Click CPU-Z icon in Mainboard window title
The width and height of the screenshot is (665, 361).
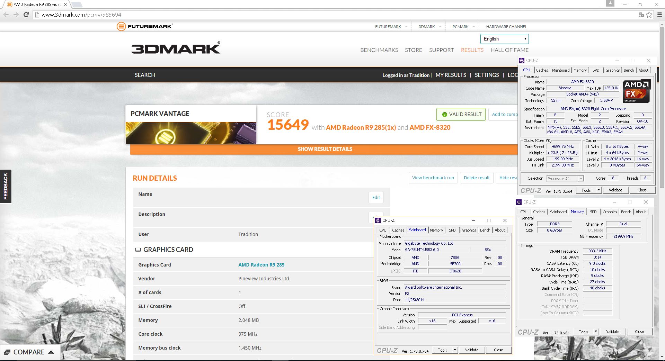[378, 220]
